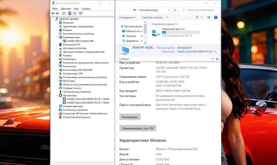
Task: Click the forward arrow in Device Manager toolbar
Action: 57,13
